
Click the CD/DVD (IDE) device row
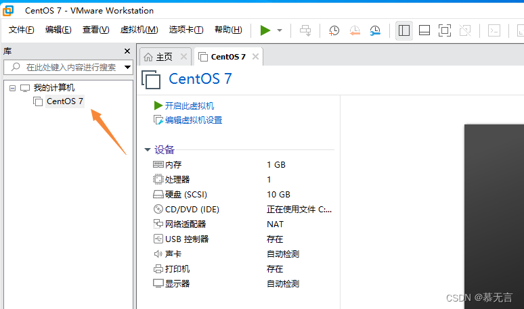pos(242,209)
